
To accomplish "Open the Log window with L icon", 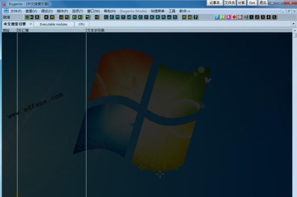I will point(106,17).
